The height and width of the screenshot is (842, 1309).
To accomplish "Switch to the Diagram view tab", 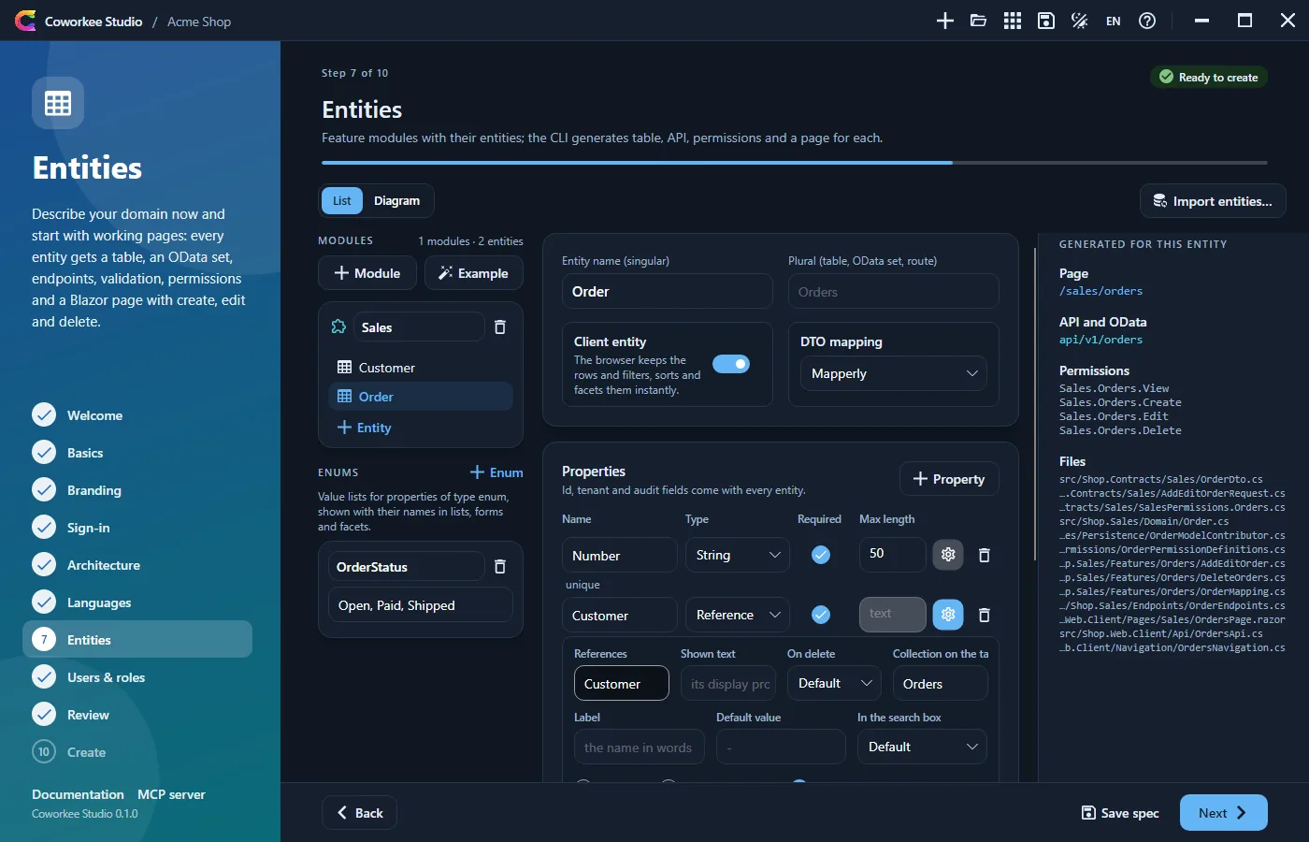I will (x=396, y=200).
